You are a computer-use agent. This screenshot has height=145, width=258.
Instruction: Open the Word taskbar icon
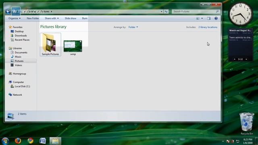43,141
